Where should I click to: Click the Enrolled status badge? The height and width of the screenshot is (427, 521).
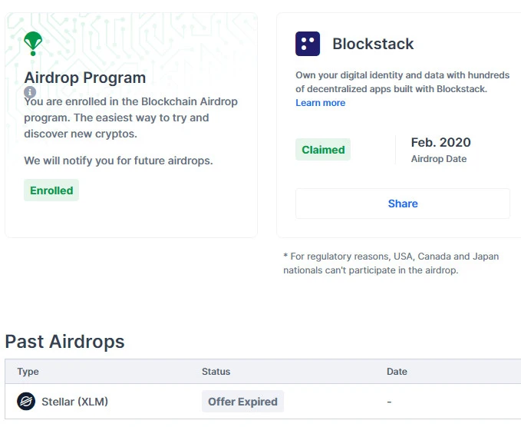51,190
